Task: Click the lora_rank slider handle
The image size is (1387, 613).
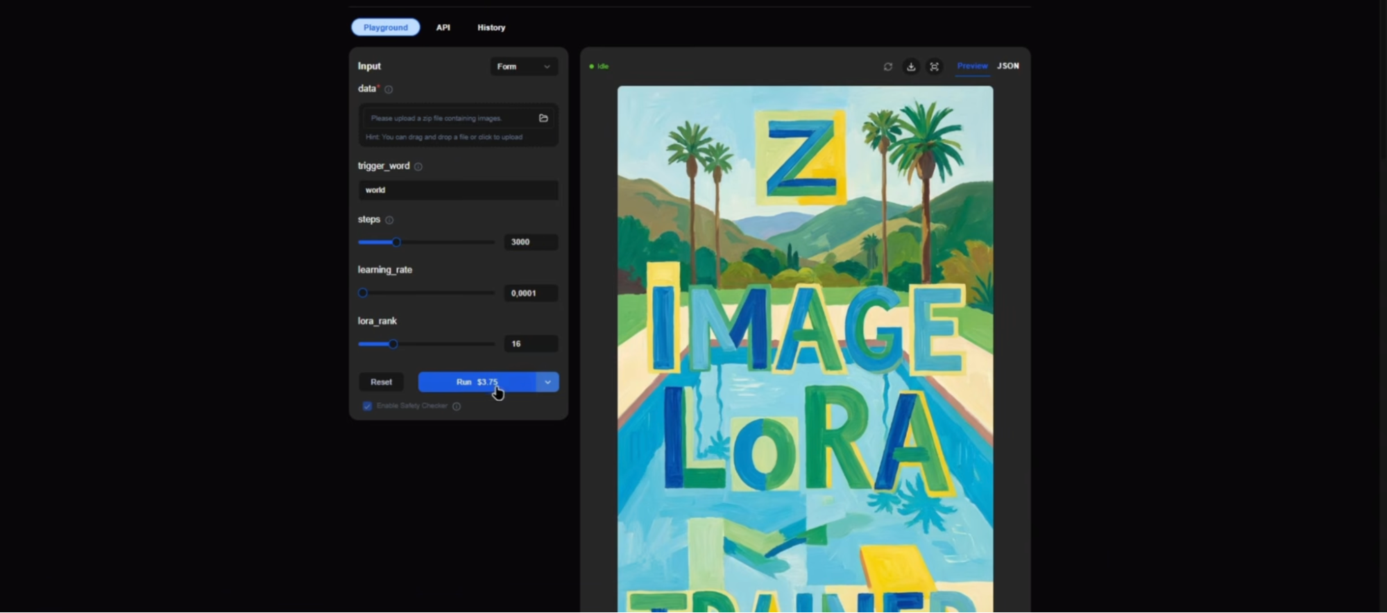Action: pos(393,344)
